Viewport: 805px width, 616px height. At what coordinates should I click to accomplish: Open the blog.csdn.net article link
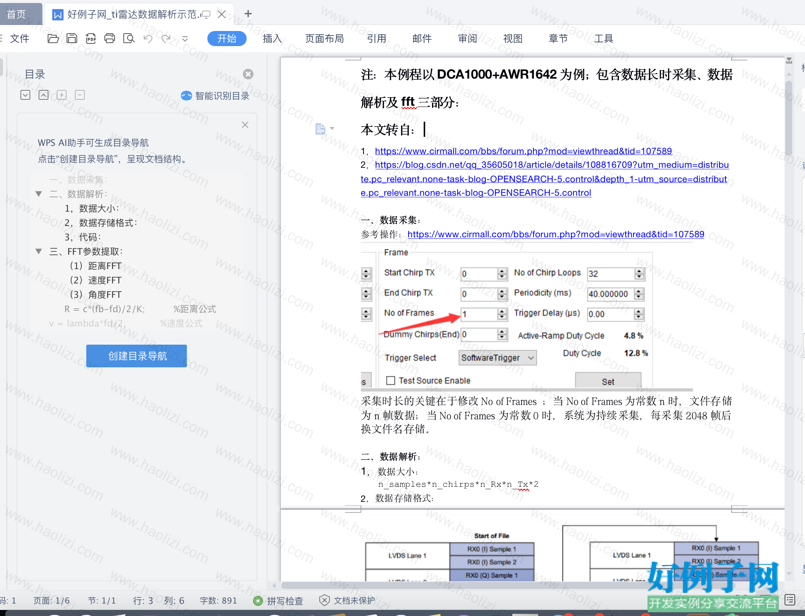click(x=545, y=179)
